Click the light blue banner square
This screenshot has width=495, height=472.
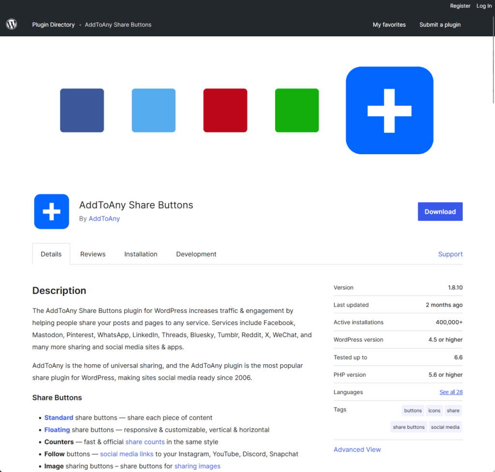click(x=153, y=110)
